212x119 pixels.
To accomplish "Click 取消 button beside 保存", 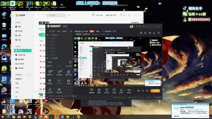I will [98, 31].
